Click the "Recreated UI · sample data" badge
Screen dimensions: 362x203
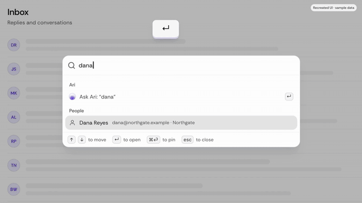(334, 8)
